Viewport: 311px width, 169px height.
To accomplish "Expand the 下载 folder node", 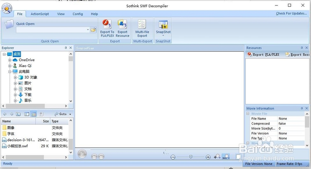I will [15, 95].
